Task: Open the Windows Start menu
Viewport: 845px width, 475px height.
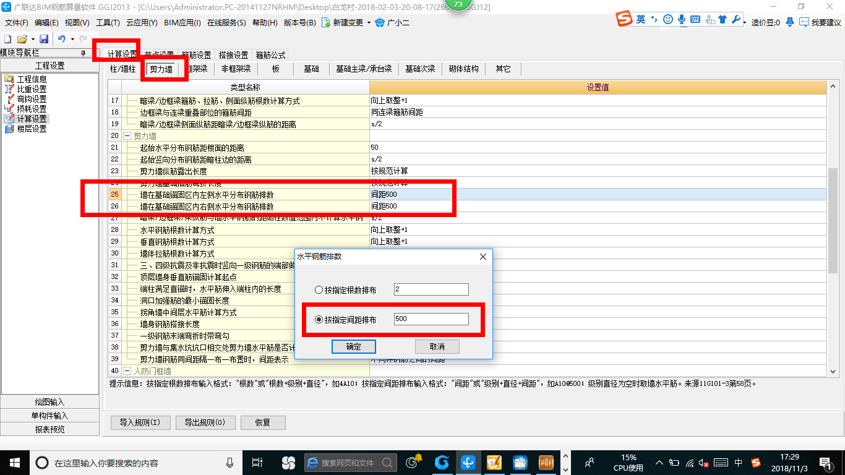Action: 14,462
